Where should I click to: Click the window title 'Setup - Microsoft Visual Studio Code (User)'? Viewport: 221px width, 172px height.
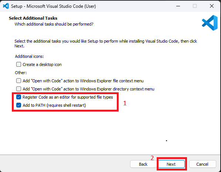pos(54,6)
